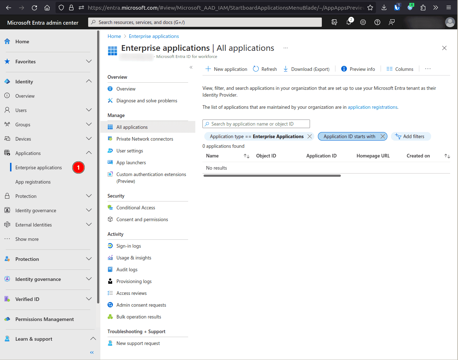The height and width of the screenshot is (360, 458).
Task: Open the help question mark icon
Action: coord(377,22)
